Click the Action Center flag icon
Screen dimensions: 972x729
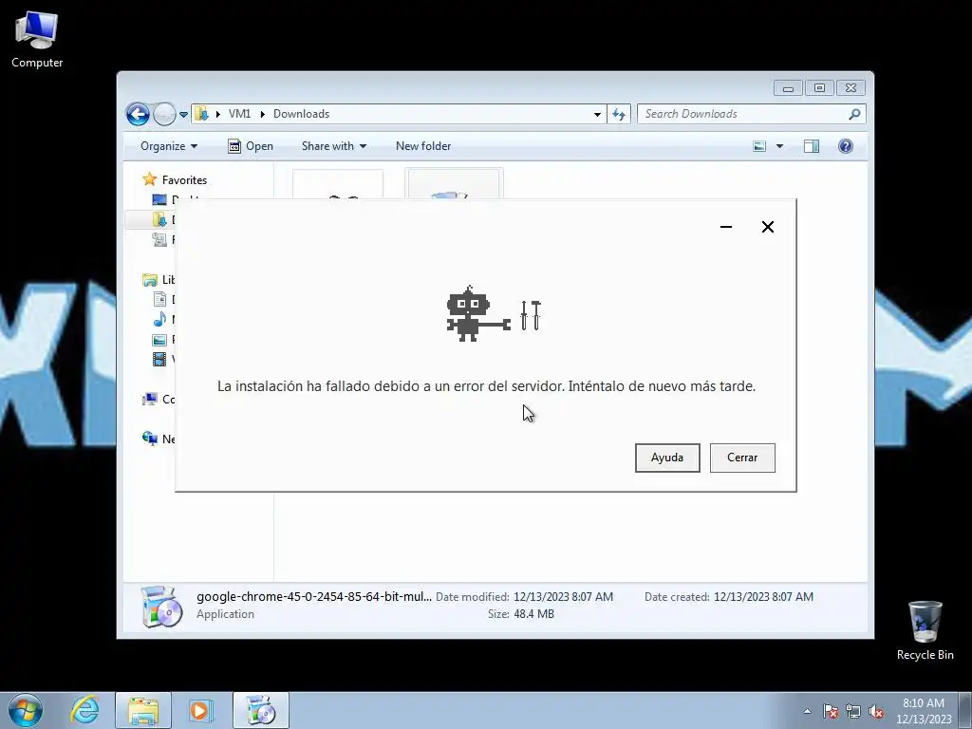coord(831,712)
